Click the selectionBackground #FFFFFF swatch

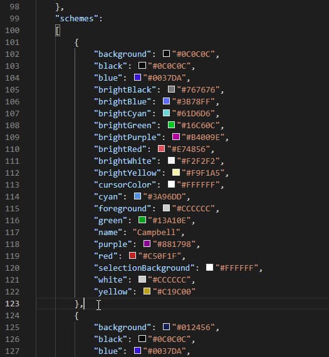210,268
